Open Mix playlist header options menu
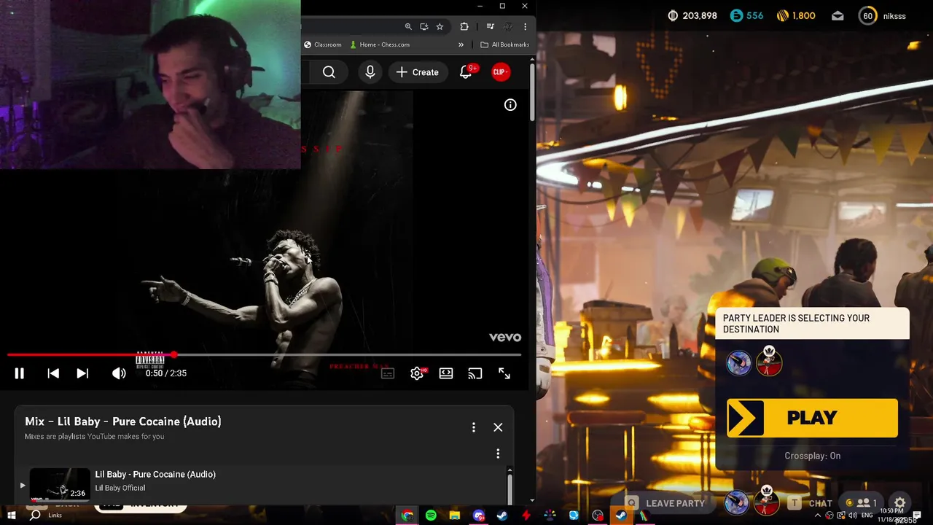Screen dimensions: 933x525 point(474,427)
